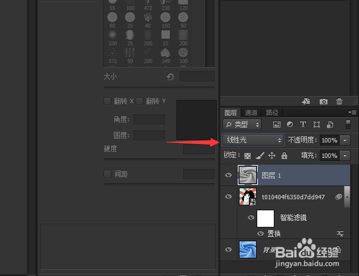Select the soft brush preset 200 beside 15

point(148,38)
